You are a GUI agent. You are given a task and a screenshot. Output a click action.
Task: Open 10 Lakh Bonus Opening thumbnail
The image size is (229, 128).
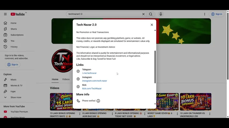(x=195, y=102)
